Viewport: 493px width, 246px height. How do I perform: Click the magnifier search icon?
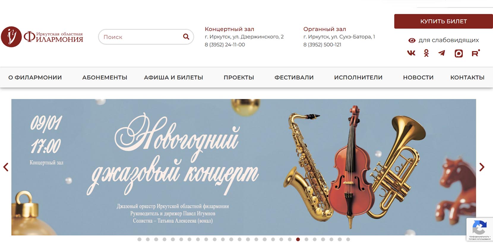186,36
